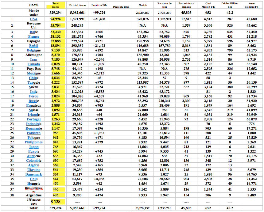Viewport: 264px width, 212px height.
Task: Click the Philippines link
Action: point(33,142)
